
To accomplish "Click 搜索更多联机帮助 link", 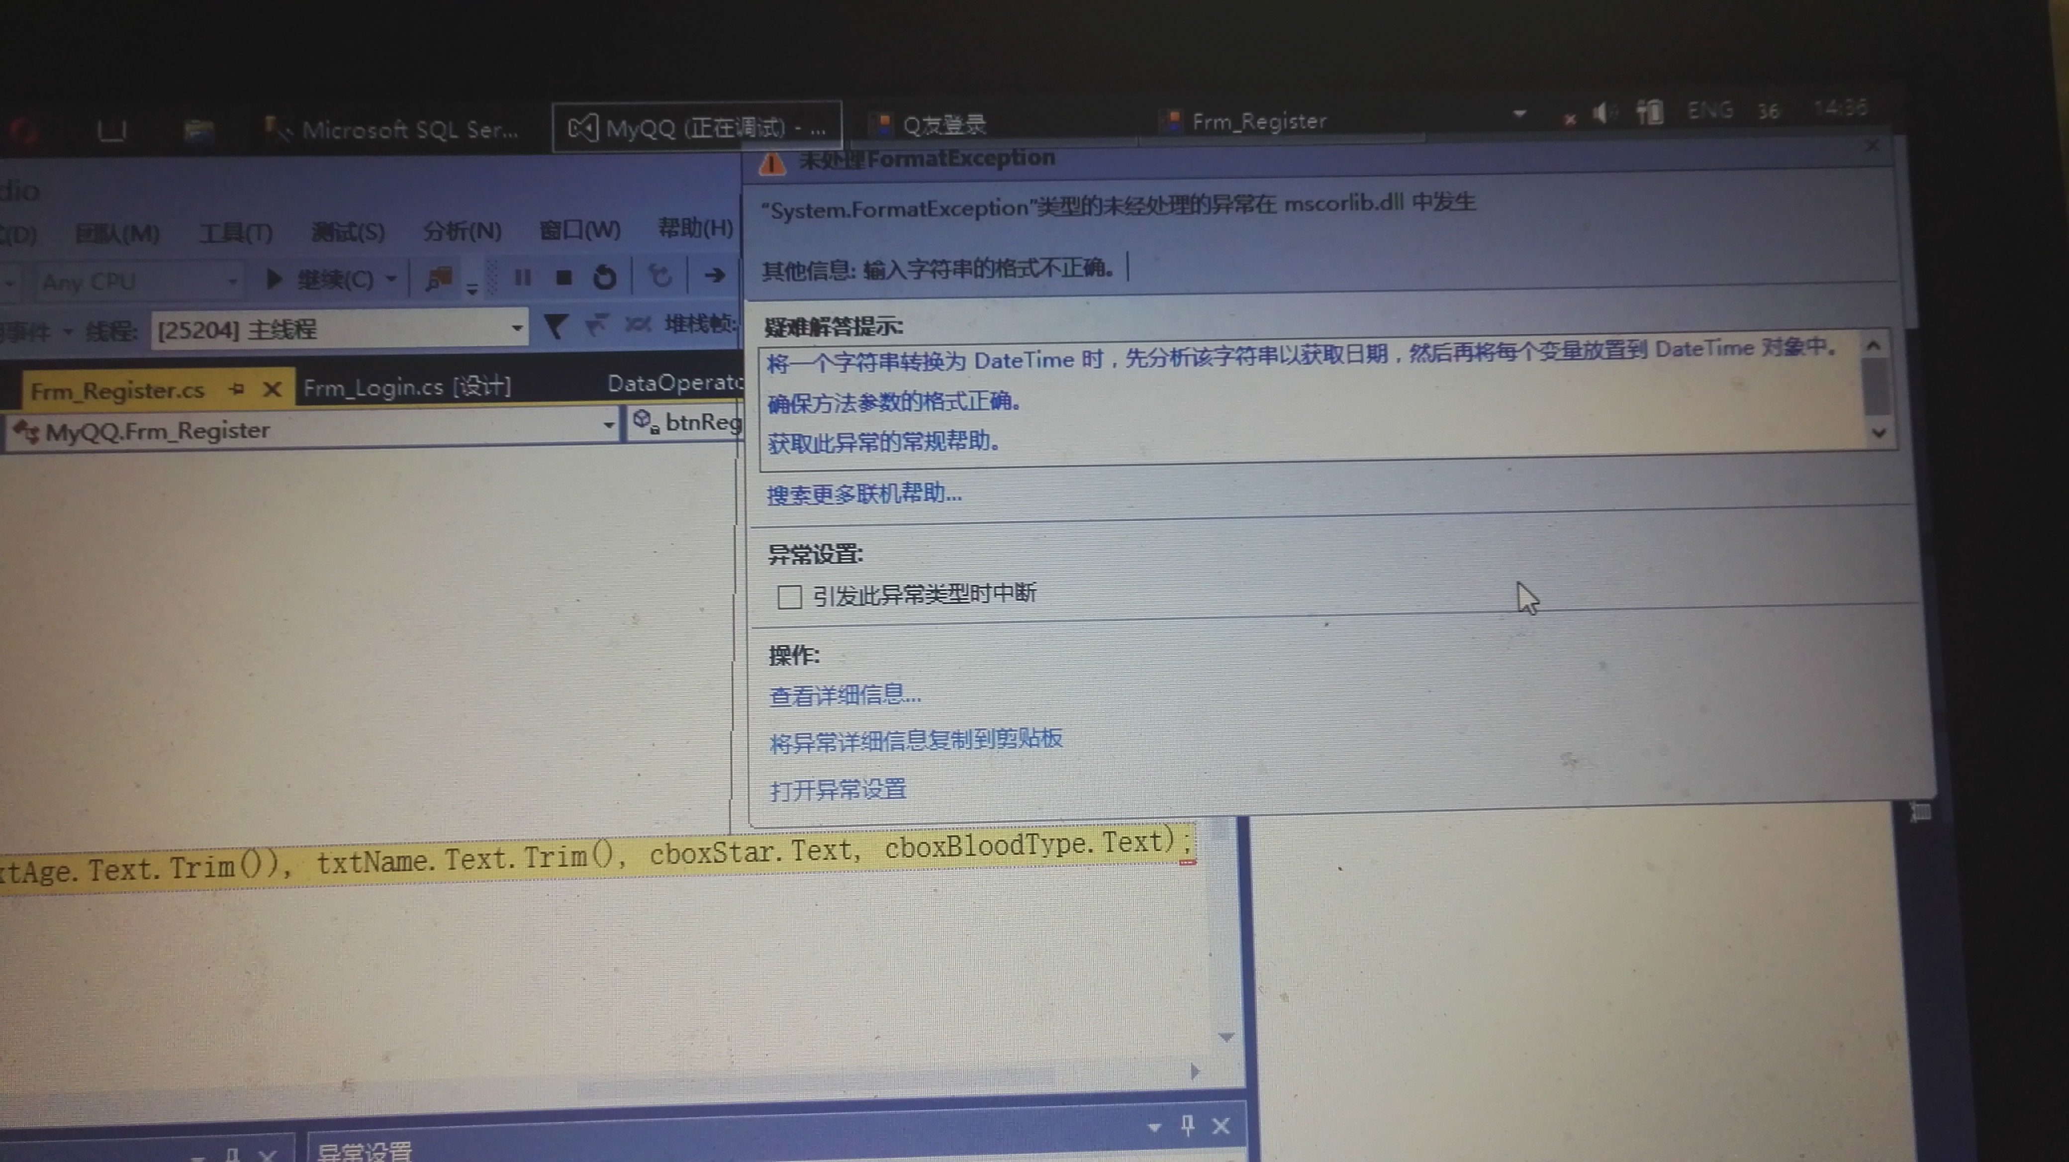I will [x=863, y=494].
